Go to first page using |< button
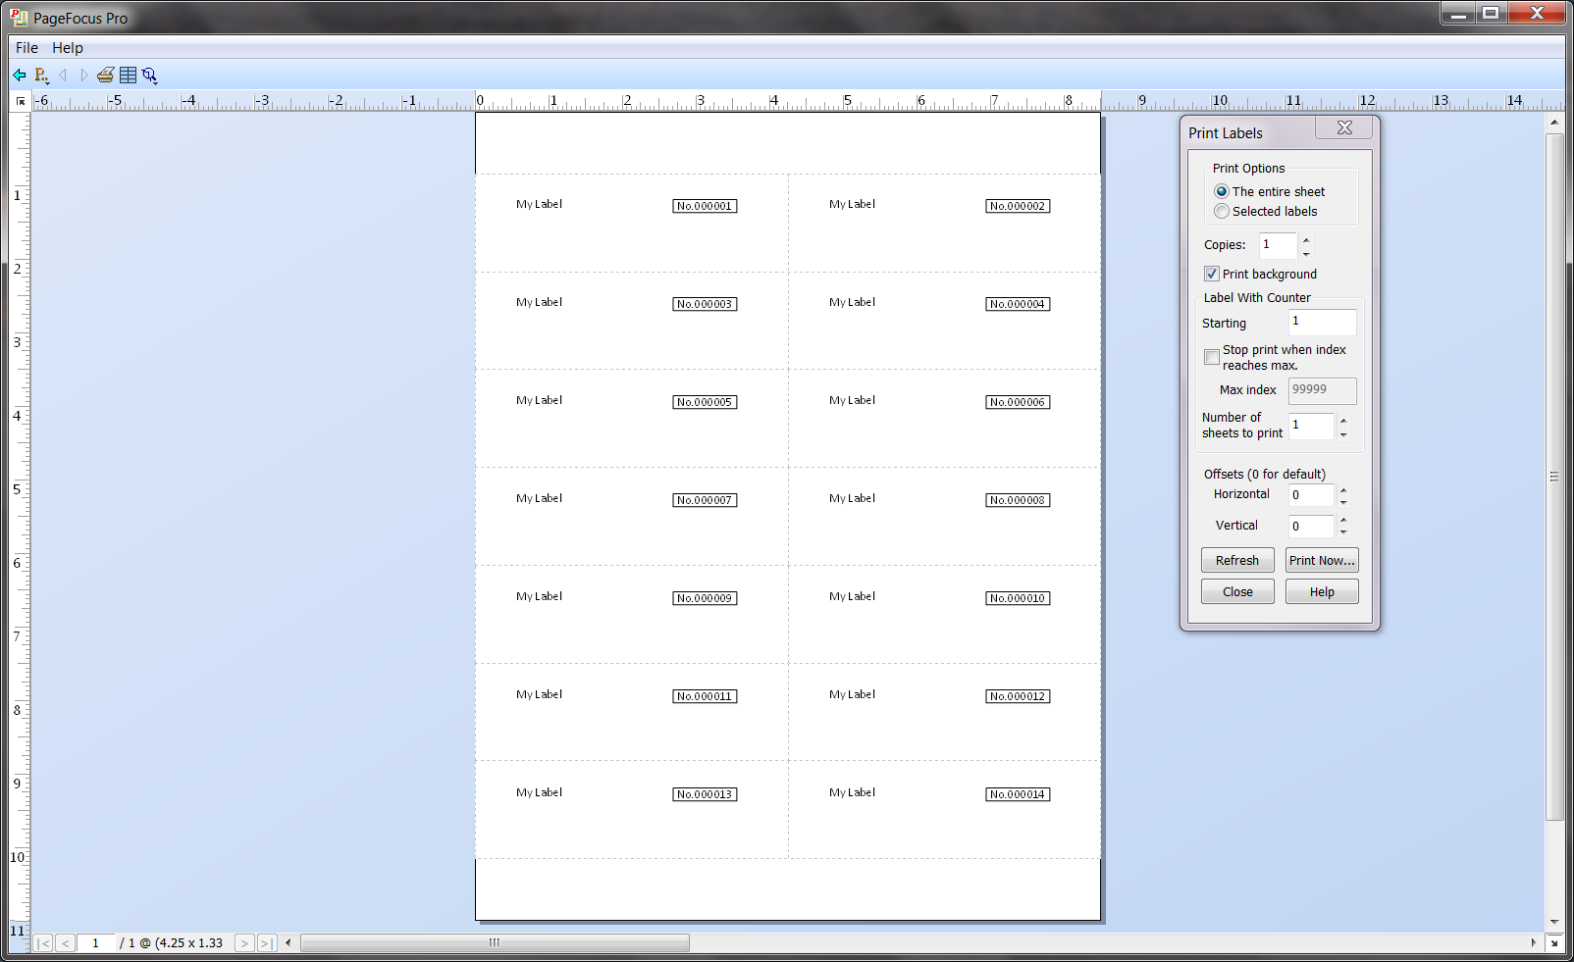Image resolution: width=1574 pixels, height=962 pixels. click(x=43, y=943)
